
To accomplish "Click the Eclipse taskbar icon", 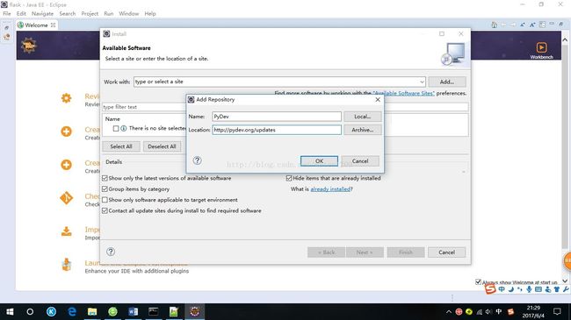I will click(x=194, y=311).
